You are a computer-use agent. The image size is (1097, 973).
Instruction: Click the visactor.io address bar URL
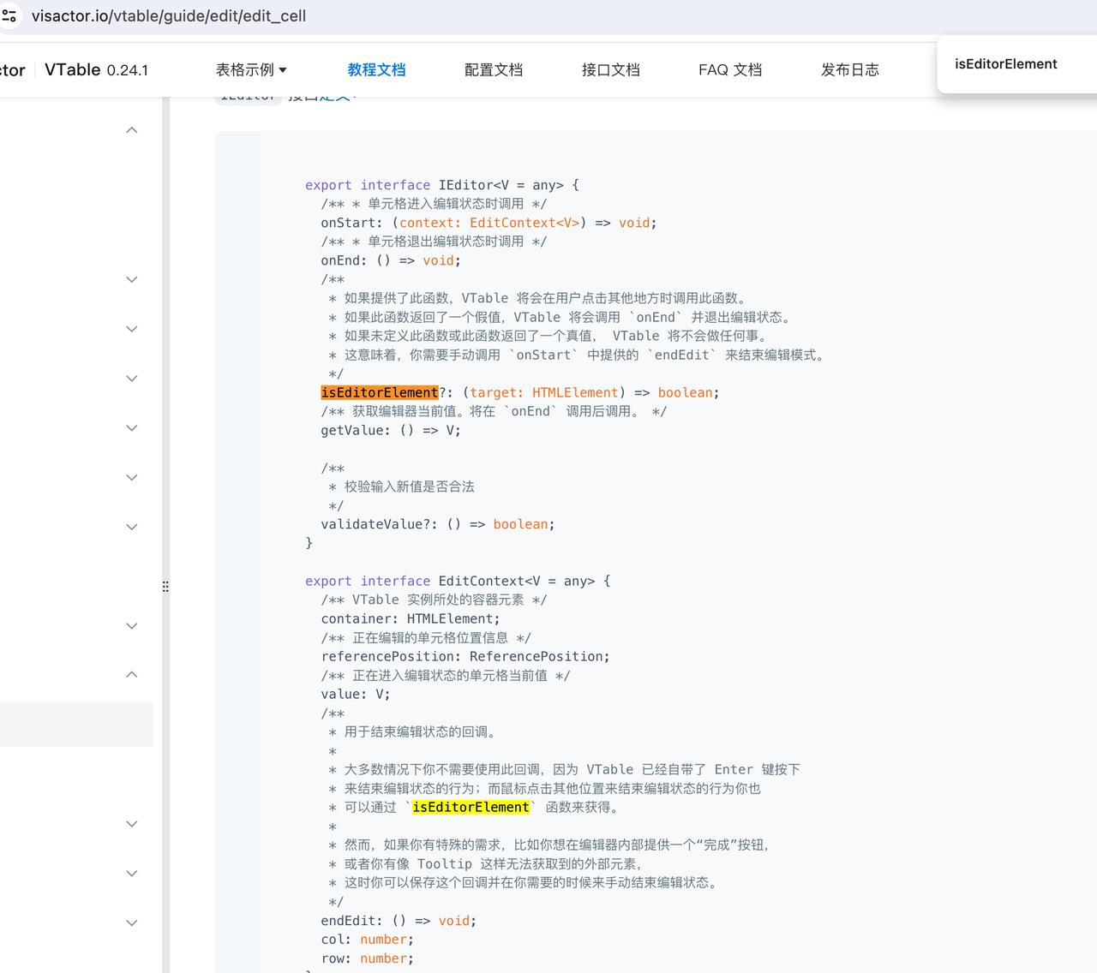[x=169, y=16]
